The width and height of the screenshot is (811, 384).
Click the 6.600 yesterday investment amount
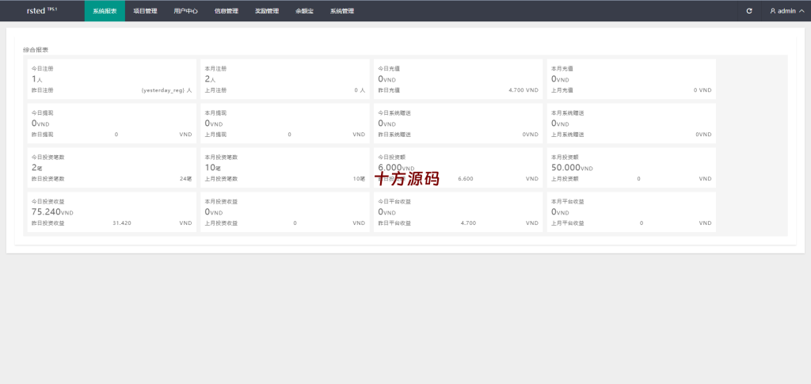(466, 180)
